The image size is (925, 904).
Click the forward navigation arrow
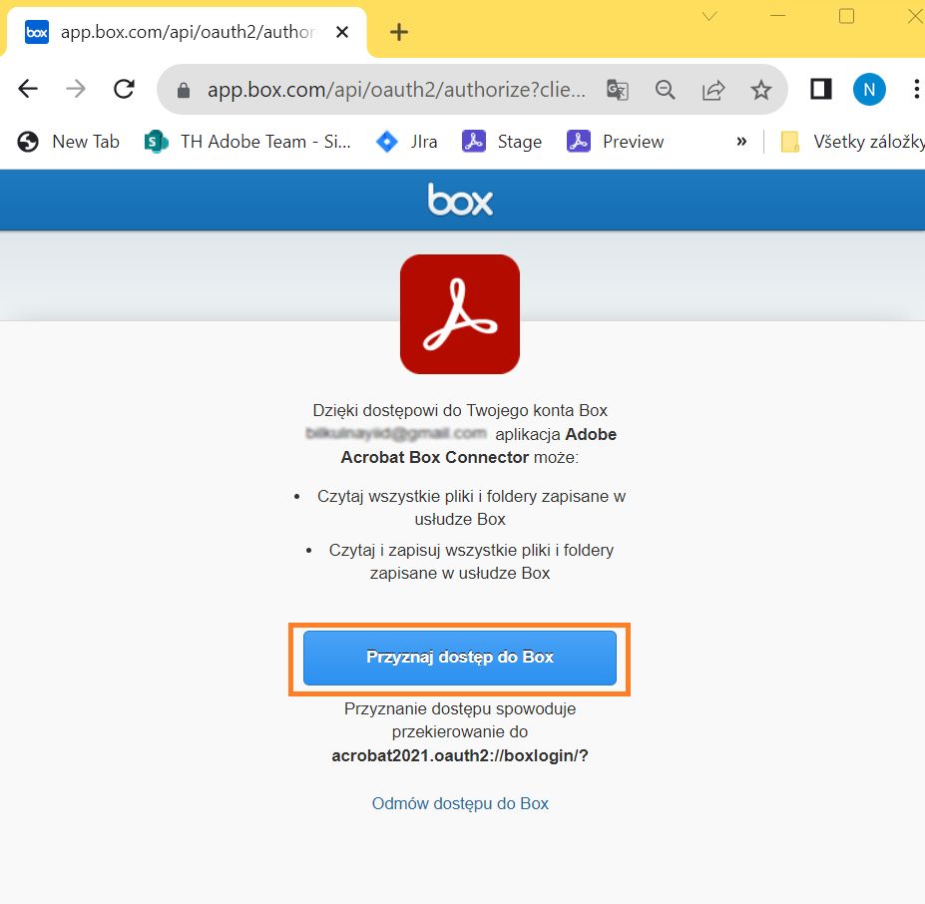[x=76, y=89]
